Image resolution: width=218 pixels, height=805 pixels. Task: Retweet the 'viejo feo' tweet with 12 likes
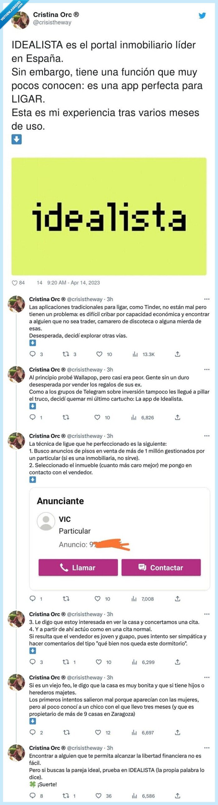point(66,732)
